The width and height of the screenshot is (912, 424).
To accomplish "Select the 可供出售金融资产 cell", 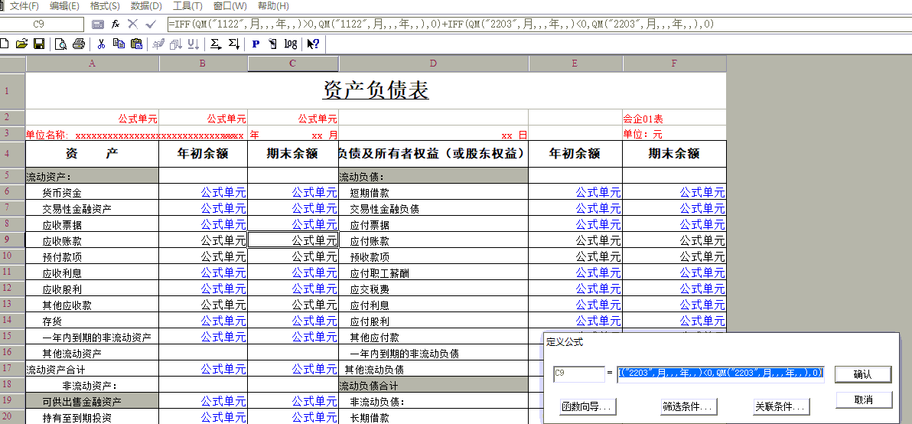I will 92,401.
